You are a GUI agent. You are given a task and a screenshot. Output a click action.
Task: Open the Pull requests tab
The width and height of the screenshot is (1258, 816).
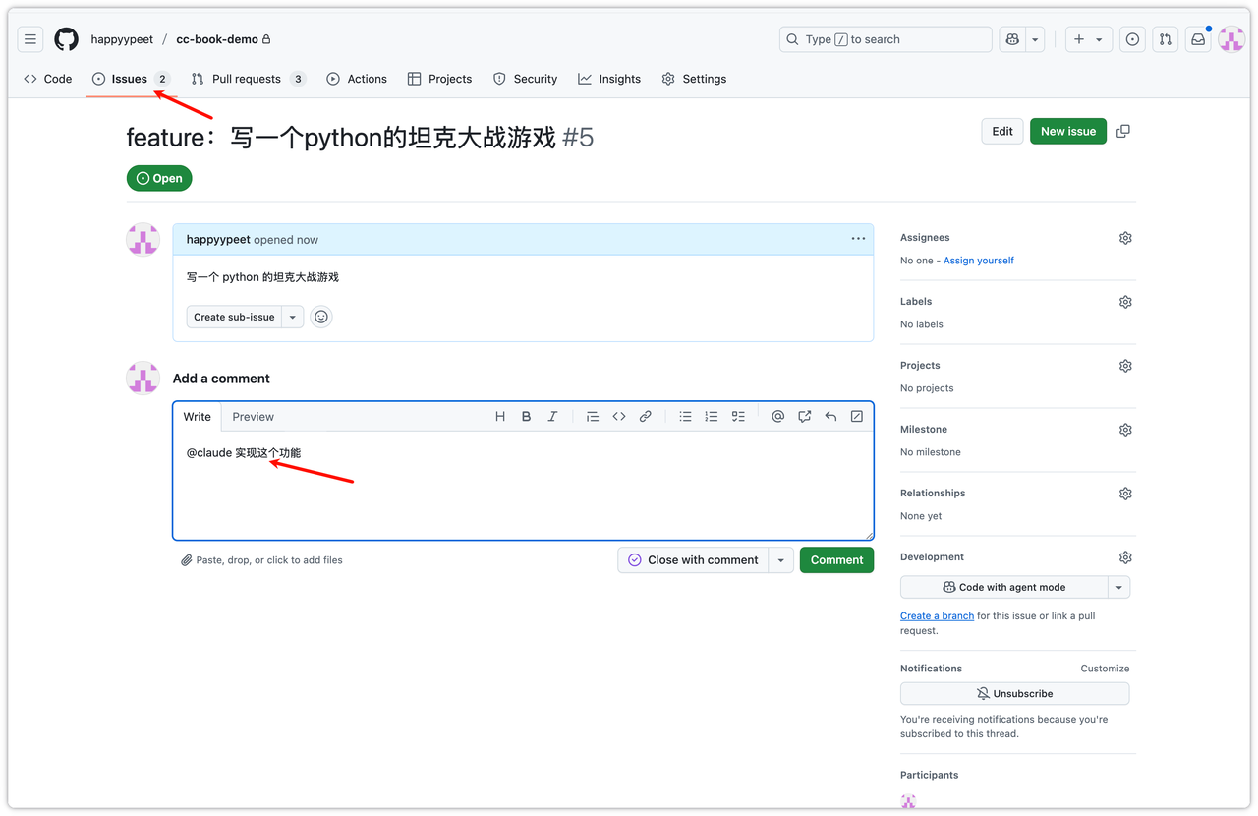tap(247, 79)
